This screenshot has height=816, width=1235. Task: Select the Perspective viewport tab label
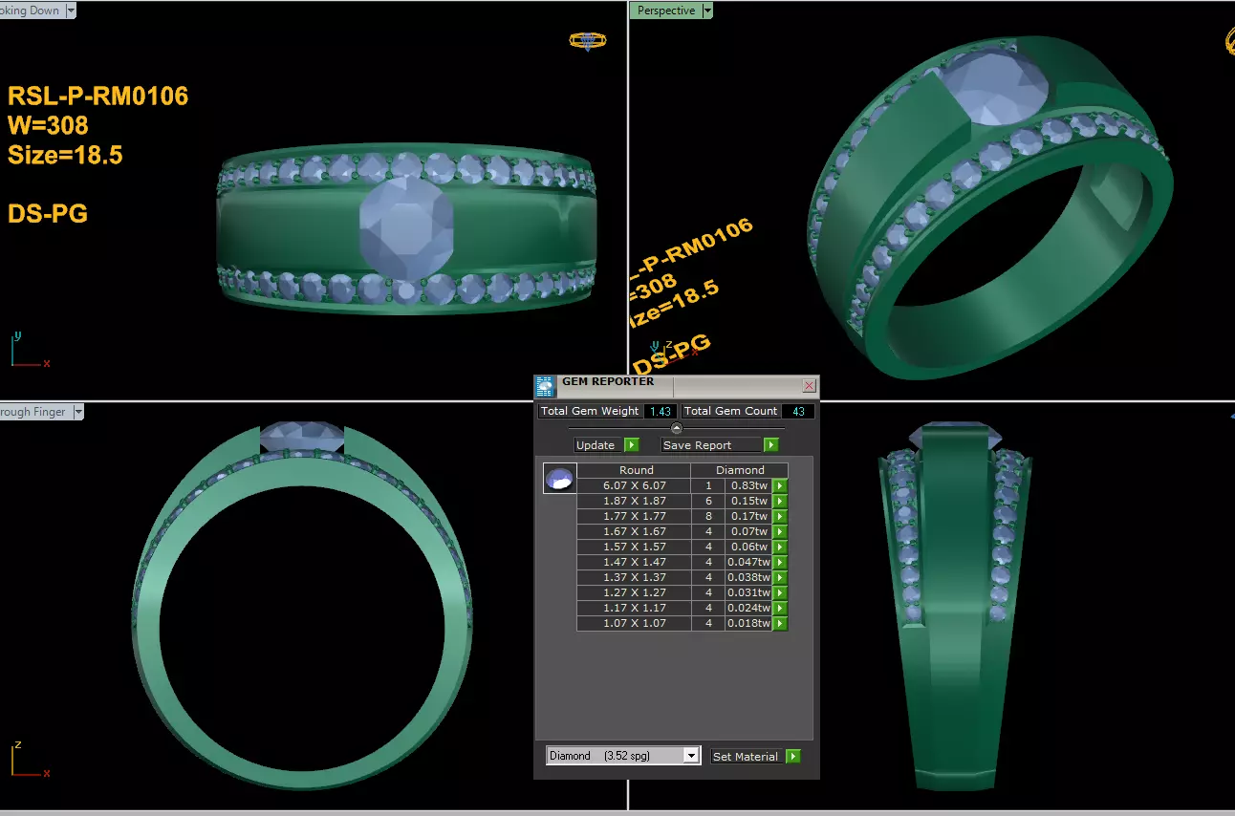pos(665,11)
